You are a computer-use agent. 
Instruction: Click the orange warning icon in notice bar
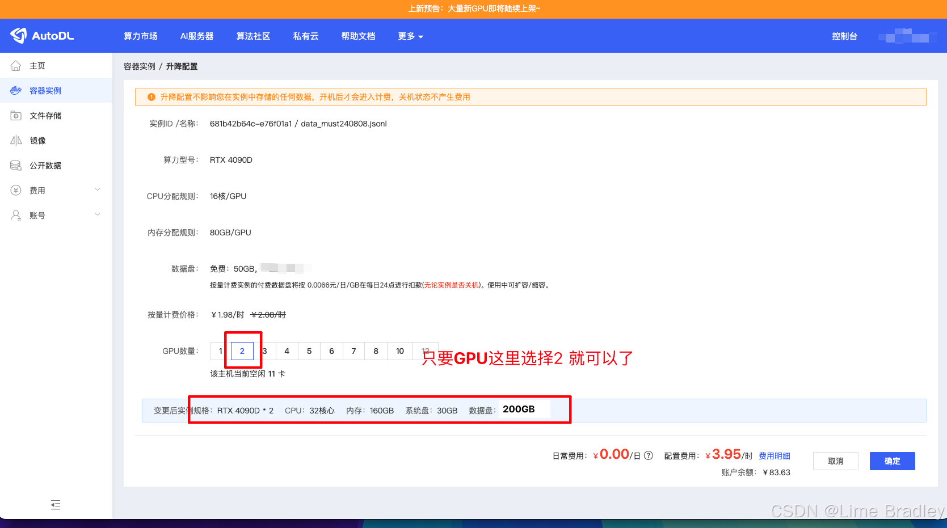click(151, 97)
